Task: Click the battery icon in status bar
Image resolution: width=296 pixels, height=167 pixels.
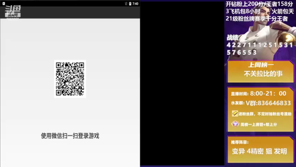Action: tap(130, 4)
